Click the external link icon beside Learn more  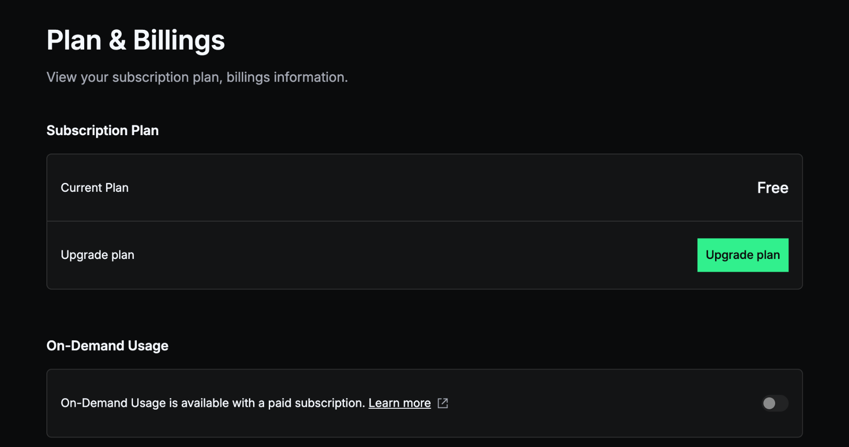pos(443,403)
